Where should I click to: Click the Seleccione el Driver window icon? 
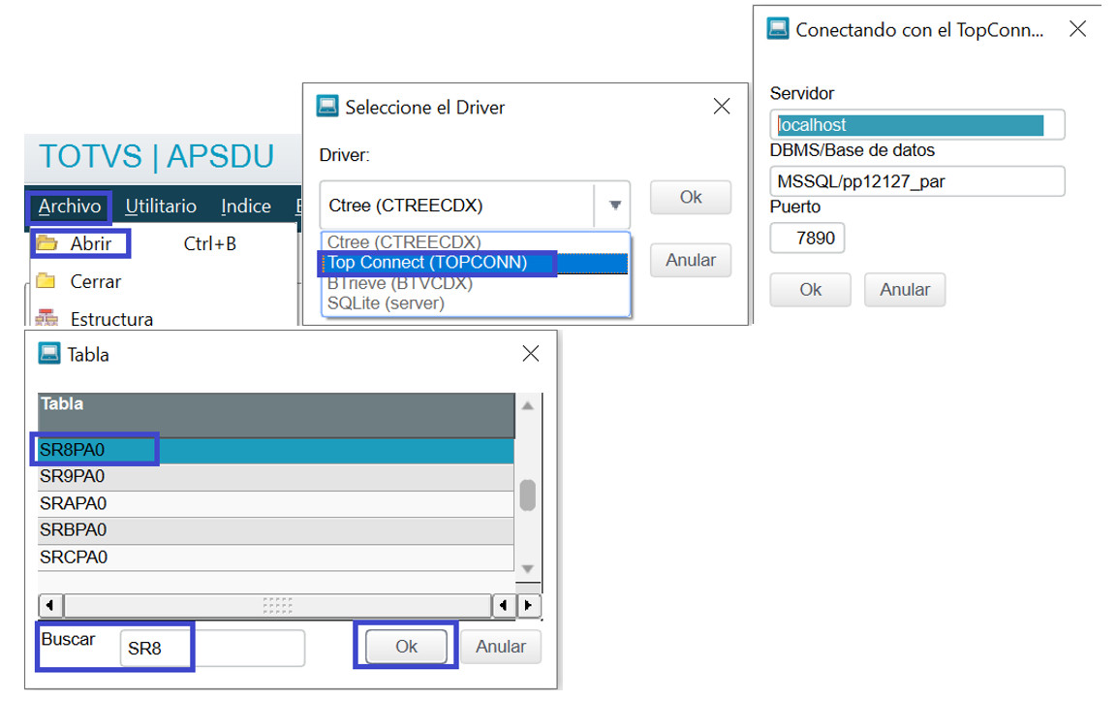coord(327,107)
